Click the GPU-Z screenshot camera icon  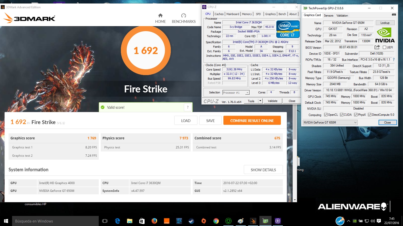[394, 15]
